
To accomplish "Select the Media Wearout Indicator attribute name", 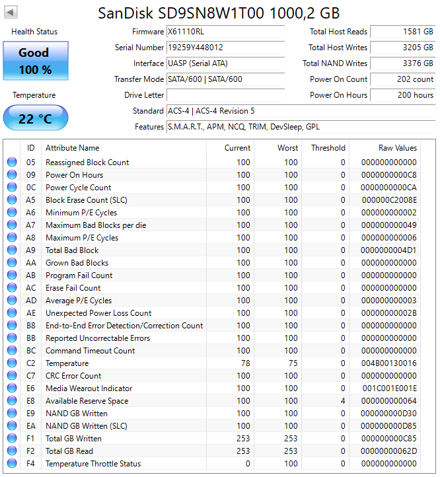I will pyautogui.click(x=89, y=388).
